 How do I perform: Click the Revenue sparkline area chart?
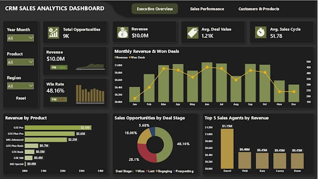90,67
